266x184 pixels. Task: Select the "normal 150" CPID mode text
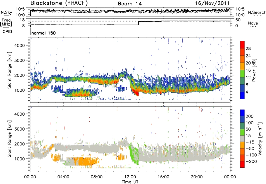(44, 33)
